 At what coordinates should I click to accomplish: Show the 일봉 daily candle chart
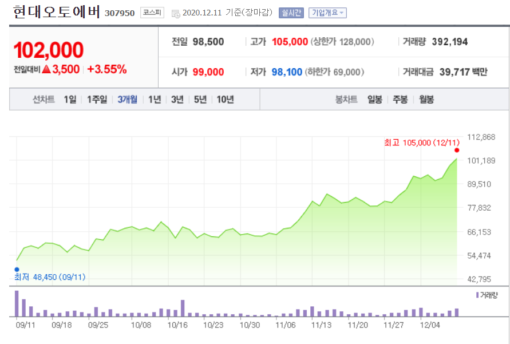coord(375,100)
